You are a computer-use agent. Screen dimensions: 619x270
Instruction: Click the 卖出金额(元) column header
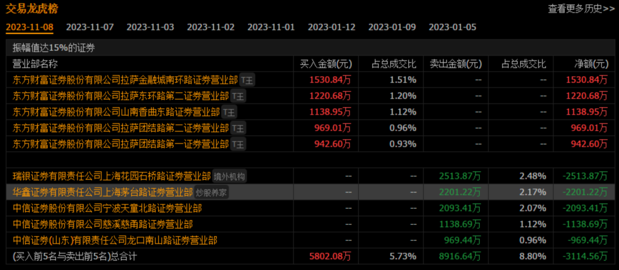pyautogui.click(x=456, y=63)
